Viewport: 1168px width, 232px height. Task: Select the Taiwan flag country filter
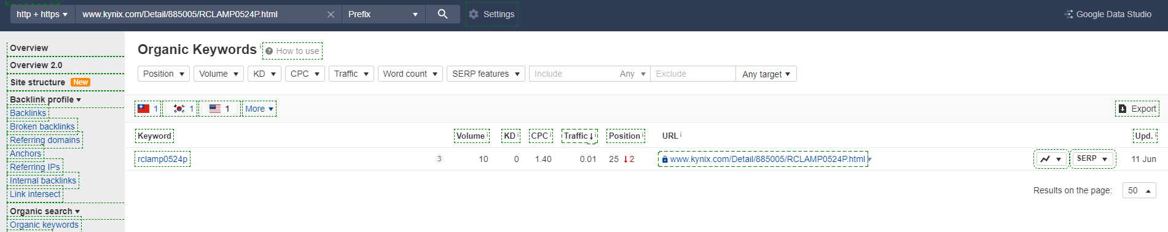point(148,109)
